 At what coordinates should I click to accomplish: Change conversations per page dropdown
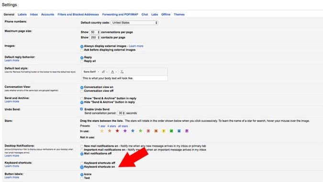[x=95, y=32]
